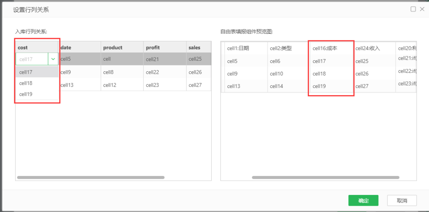This screenshot has height=212, width=429.
Task: Select the cost column header
Action: pyautogui.click(x=37, y=48)
